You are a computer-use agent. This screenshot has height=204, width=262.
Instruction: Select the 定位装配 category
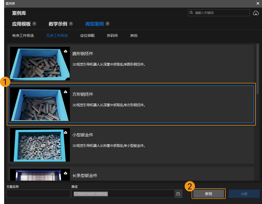87,36
